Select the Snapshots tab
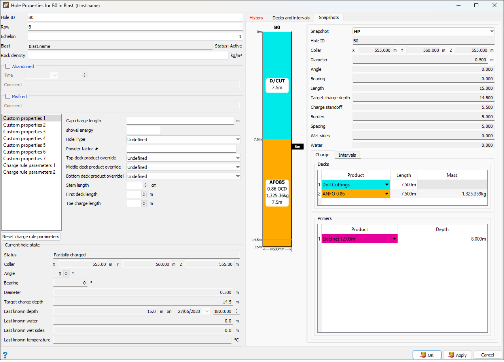Image resolution: width=504 pixels, height=362 pixels. (329, 17)
